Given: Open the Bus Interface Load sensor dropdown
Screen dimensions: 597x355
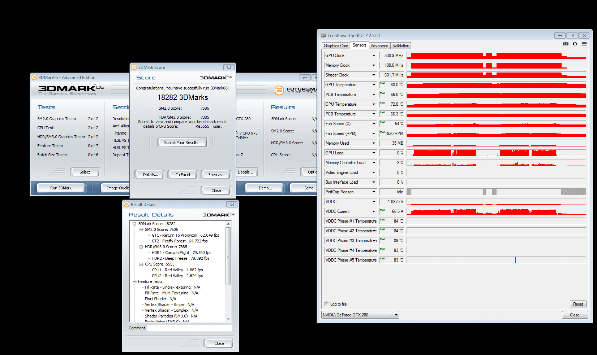Looking at the screenshot, I should (x=374, y=182).
